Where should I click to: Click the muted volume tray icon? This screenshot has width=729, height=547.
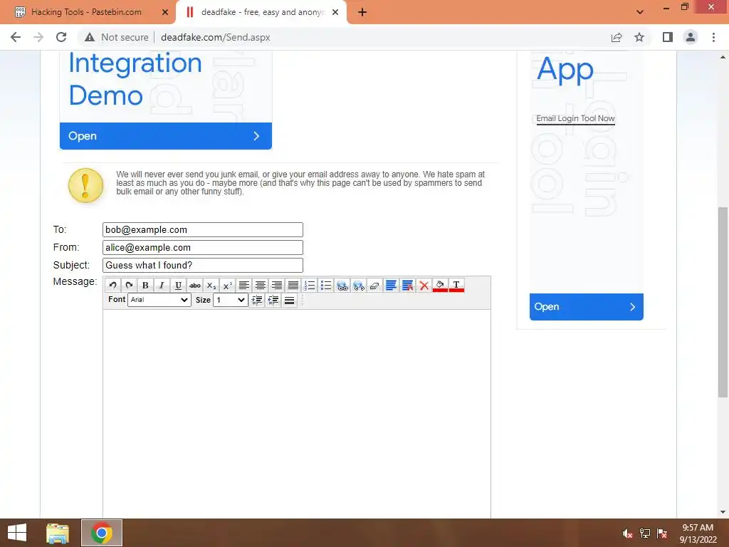[627, 533]
